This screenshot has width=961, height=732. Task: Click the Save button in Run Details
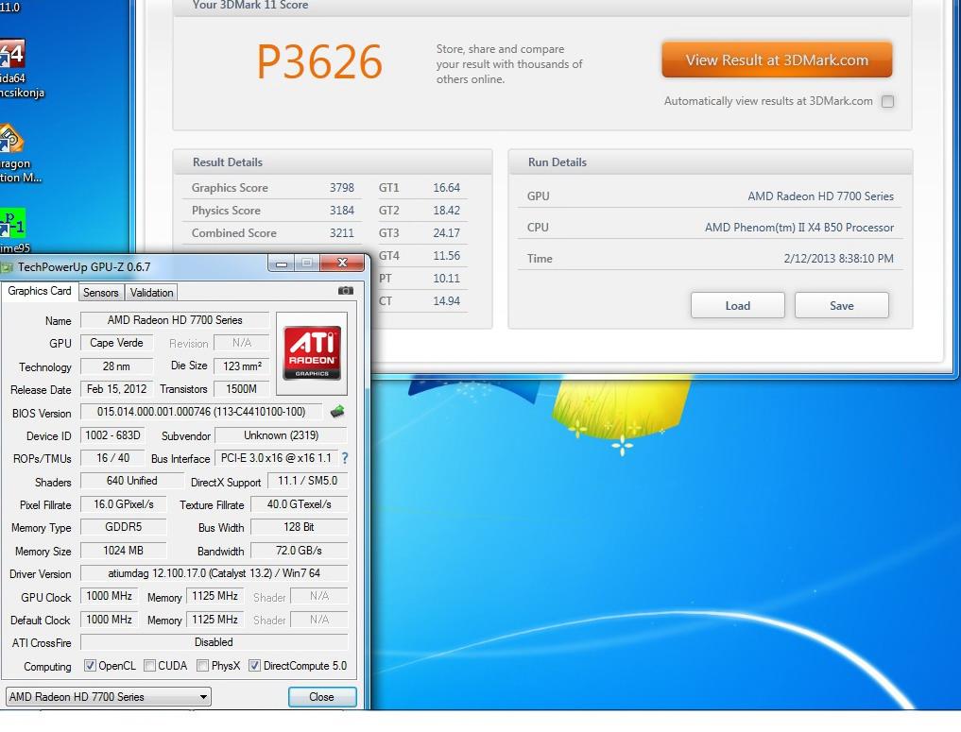point(842,306)
